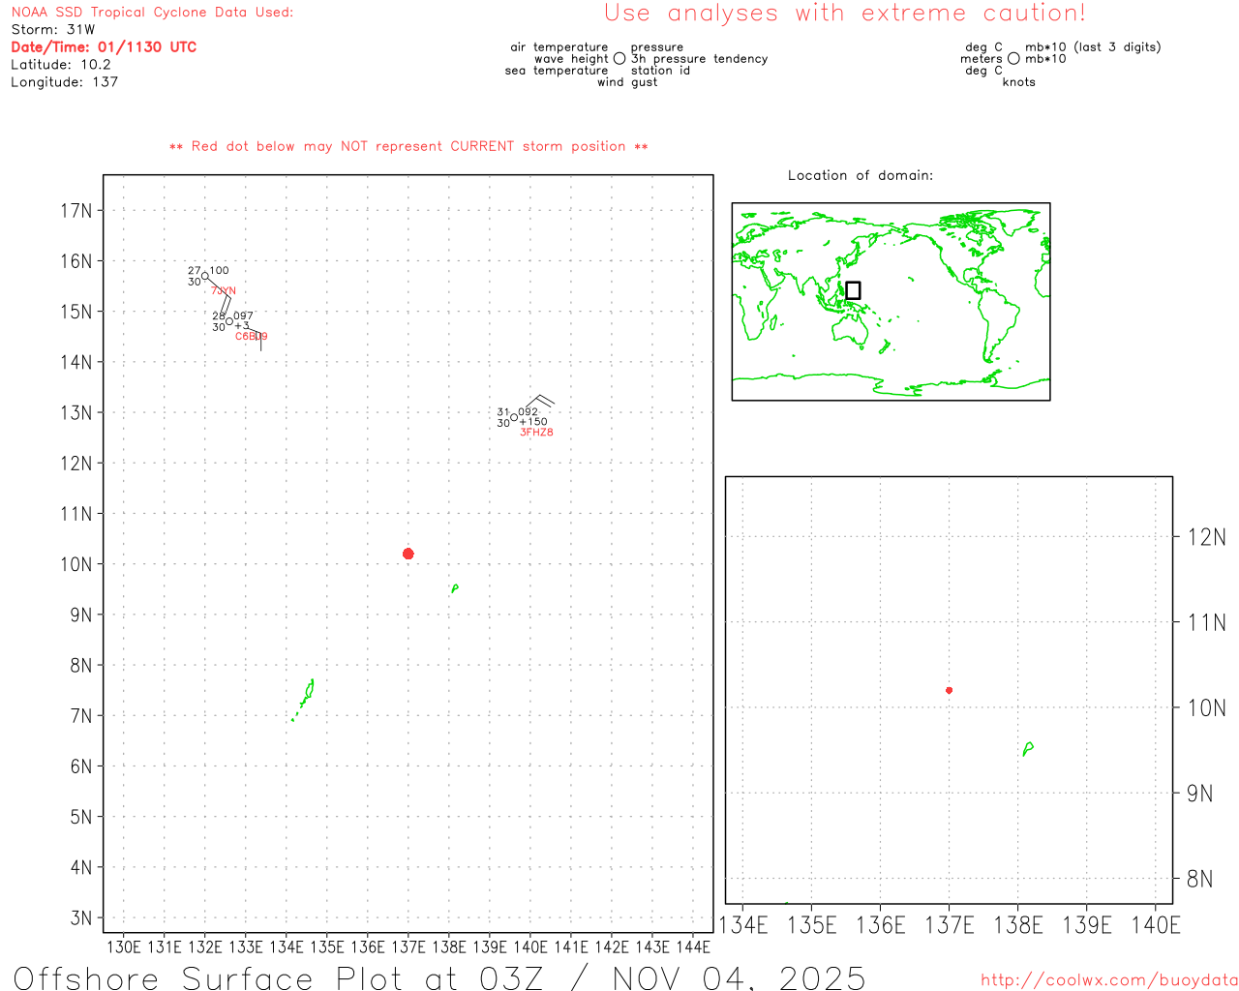Click '137E' longitude label on main map
This screenshot has height=991, width=1239.
coord(408,947)
